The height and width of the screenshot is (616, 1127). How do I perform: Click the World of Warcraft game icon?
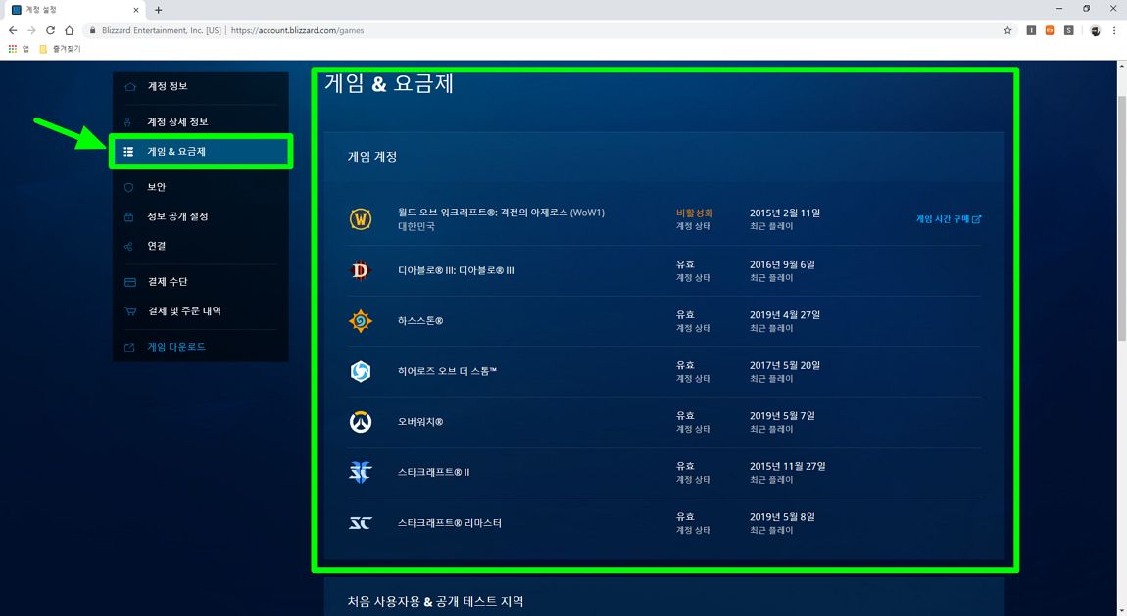360,219
